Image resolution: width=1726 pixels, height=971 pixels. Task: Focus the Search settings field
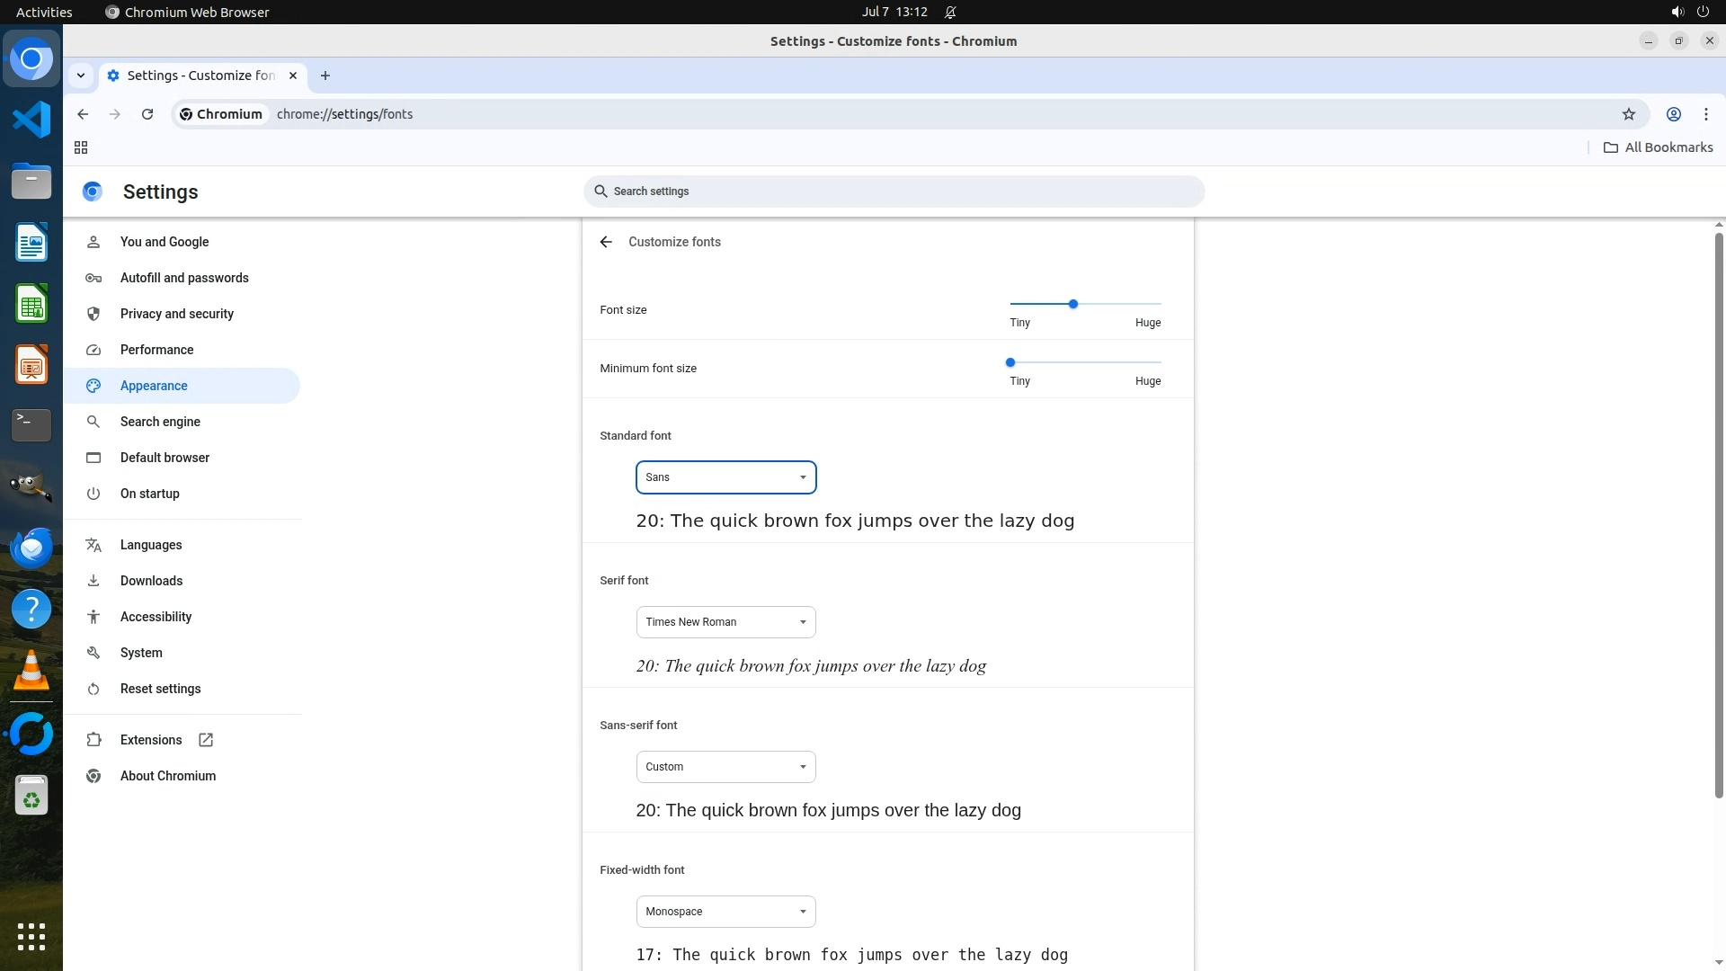click(x=894, y=192)
